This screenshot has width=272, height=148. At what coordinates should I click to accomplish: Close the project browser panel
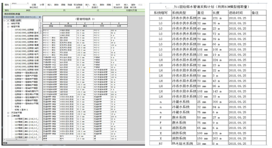pos(40,17)
